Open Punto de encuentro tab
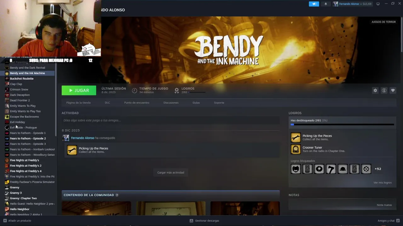This screenshot has height=226, width=403. [137, 103]
